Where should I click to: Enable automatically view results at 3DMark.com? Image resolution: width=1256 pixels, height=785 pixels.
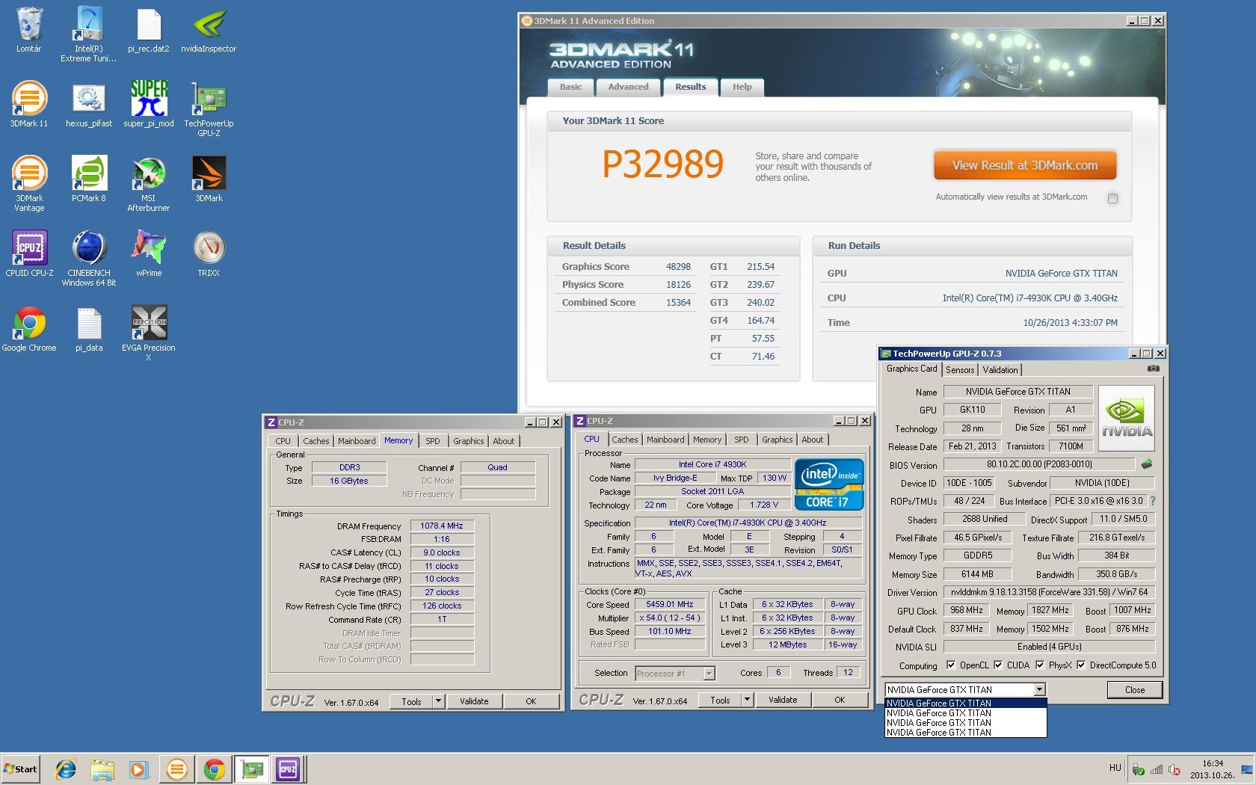pyautogui.click(x=1112, y=198)
